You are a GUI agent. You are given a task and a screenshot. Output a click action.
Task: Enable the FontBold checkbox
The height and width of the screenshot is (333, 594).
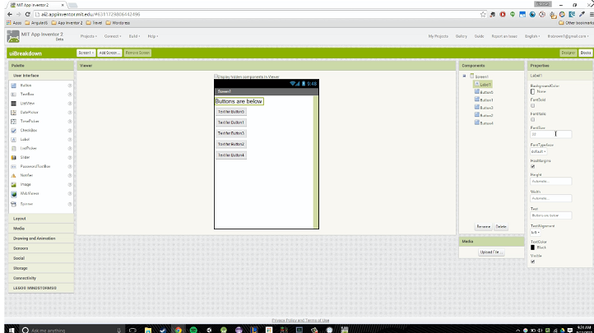(x=533, y=105)
